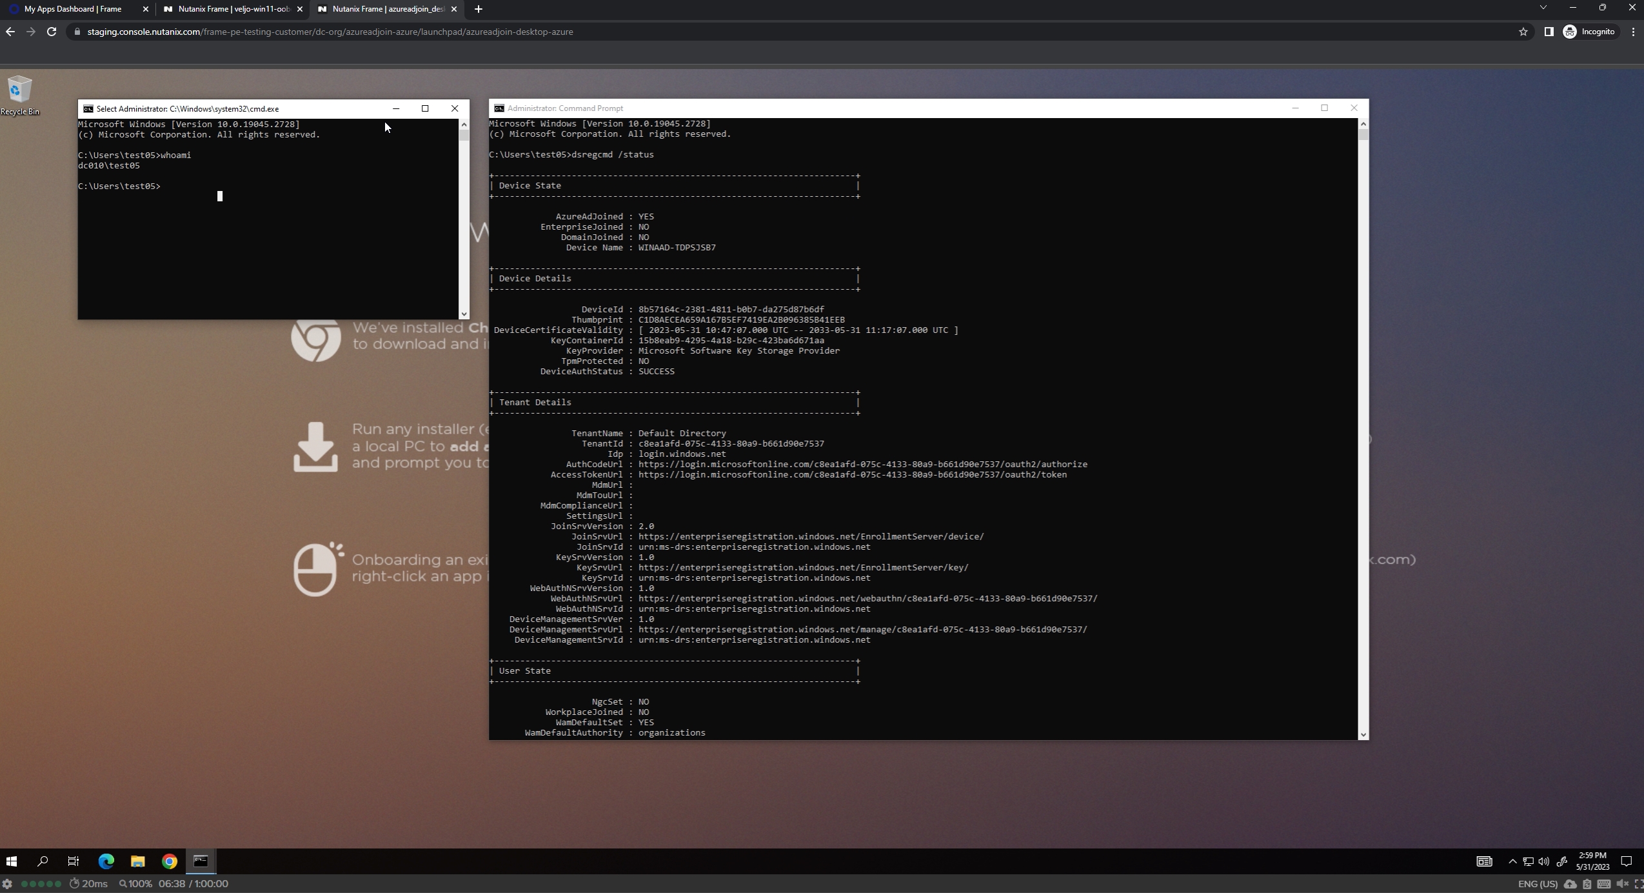The image size is (1644, 893).
Task: Launch Microsoft Edge from the taskbar
Action: click(106, 861)
